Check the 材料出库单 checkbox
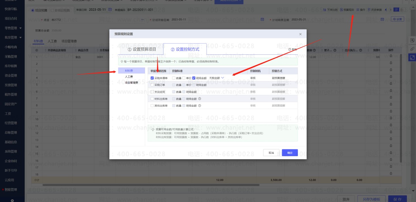Image resolution: width=416 pixels, height=202 pixels. pos(152,99)
